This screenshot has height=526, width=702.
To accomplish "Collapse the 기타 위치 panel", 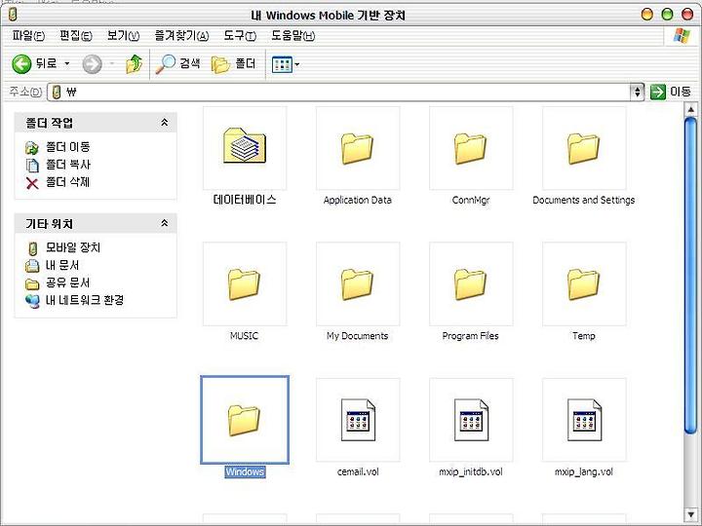I will 165,223.
